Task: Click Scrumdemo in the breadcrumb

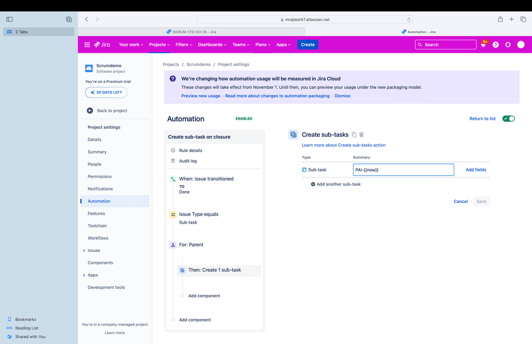Action: coord(199,64)
